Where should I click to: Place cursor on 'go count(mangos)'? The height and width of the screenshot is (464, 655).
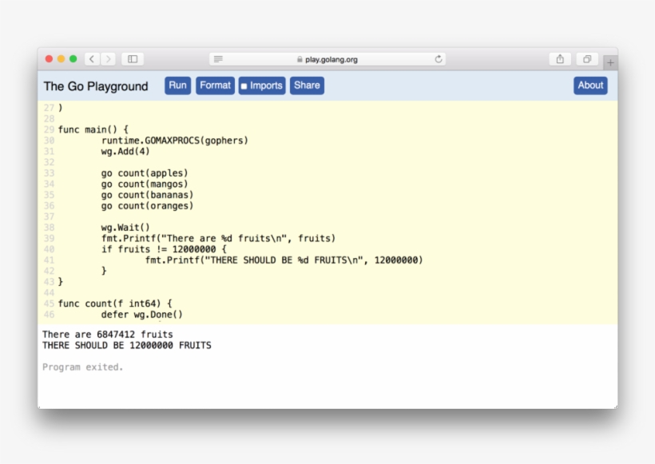[x=145, y=184]
